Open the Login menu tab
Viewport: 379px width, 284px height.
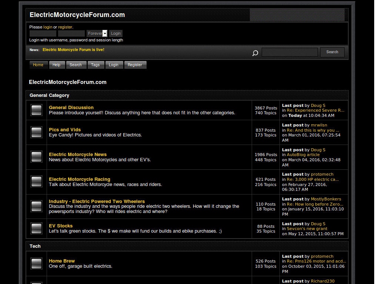click(x=114, y=65)
